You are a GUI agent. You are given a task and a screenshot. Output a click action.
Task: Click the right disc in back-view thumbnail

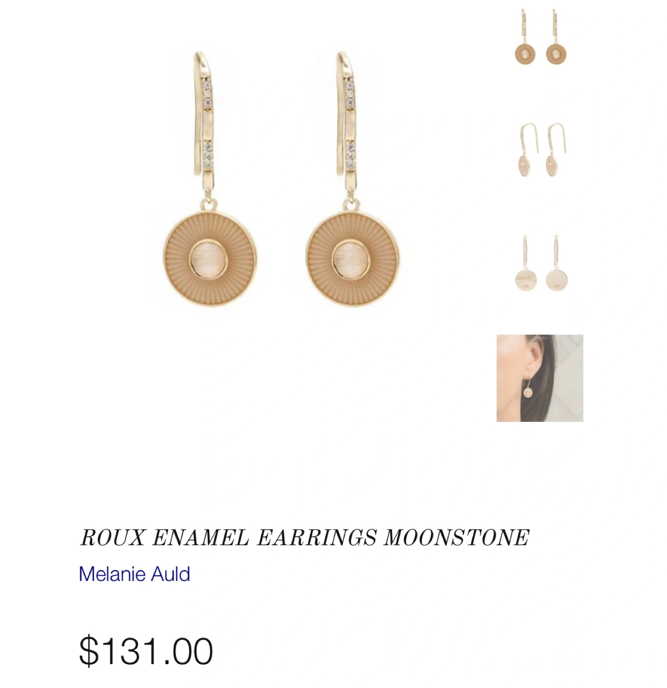point(557,279)
